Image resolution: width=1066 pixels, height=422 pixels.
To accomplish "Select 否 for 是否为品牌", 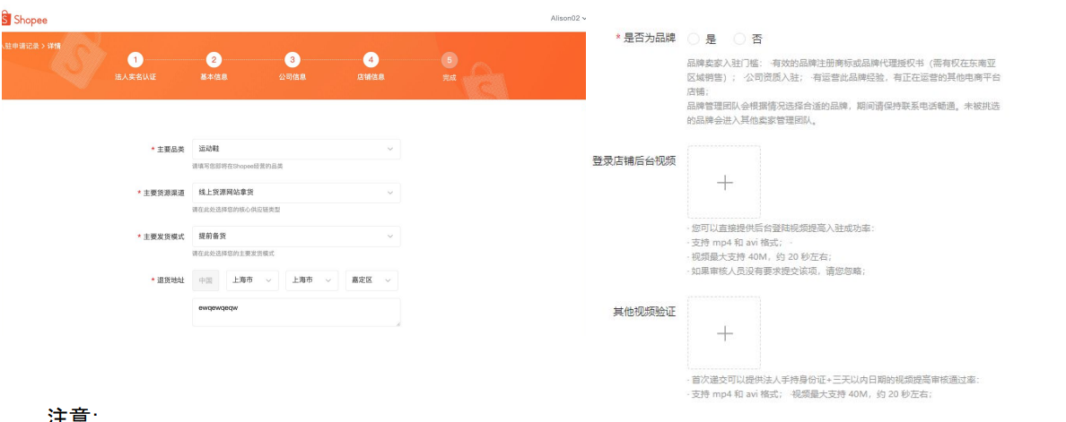I will tap(739, 39).
